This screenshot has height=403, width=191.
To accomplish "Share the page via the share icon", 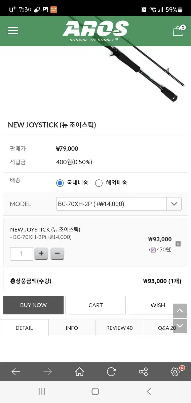I will [143, 371].
